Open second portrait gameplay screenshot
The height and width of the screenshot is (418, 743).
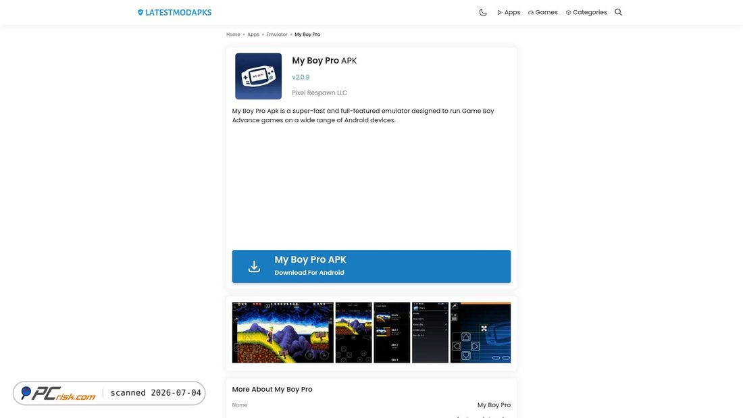click(x=353, y=333)
